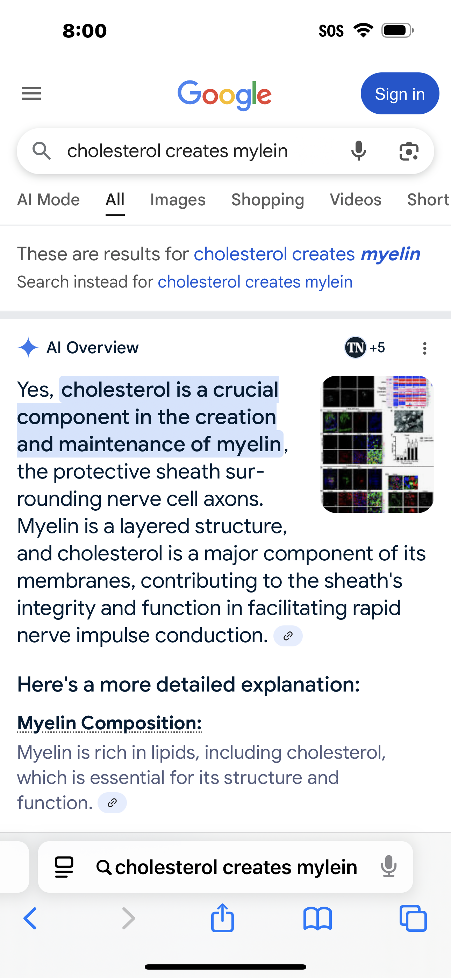Screen dimensions: 451x978
Task: Expand the Myelin Composition heading
Action: coord(109,723)
